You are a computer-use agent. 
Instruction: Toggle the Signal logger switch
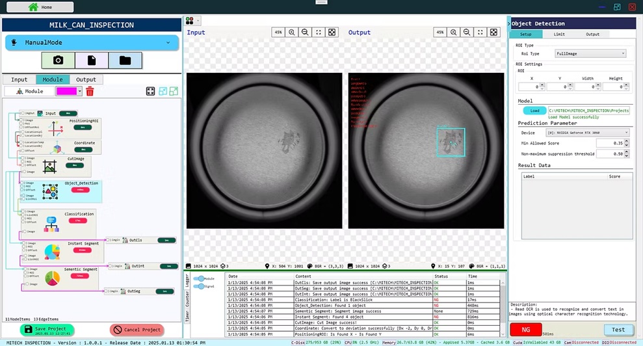[x=199, y=286]
